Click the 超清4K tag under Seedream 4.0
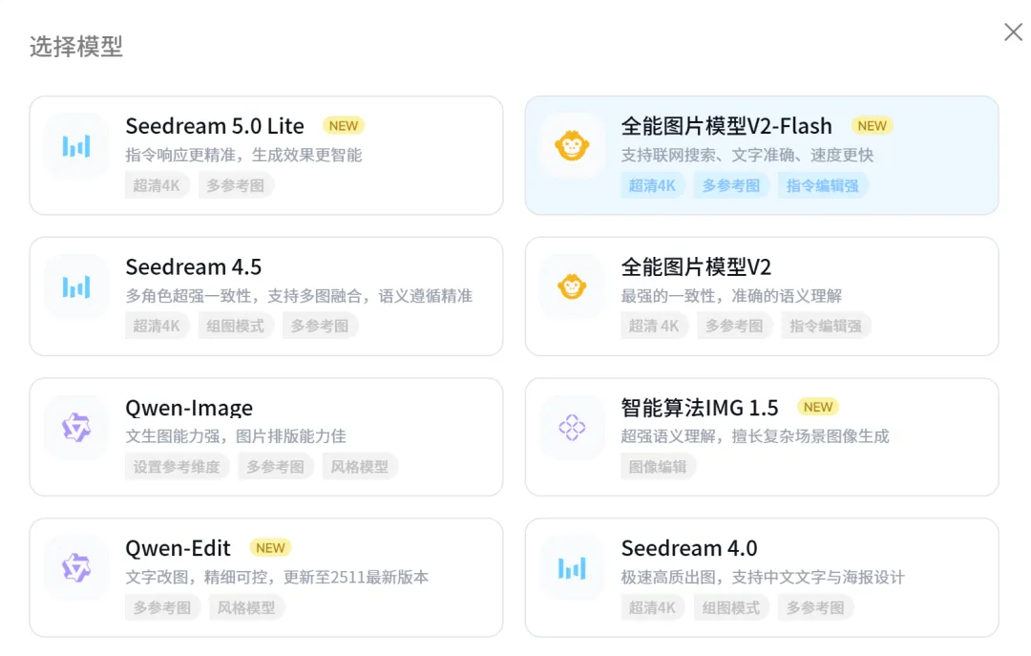Screen dimensions: 1031x656 (652, 607)
